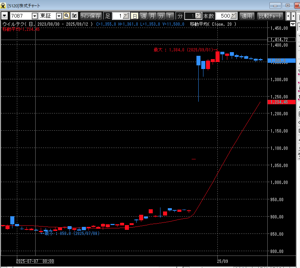Expand the chart options triangle above price axis
The image size is (300, 268).
[293, 24]
